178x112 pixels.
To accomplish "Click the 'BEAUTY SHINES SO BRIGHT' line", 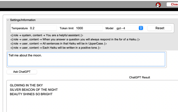I will click(31, 94).
